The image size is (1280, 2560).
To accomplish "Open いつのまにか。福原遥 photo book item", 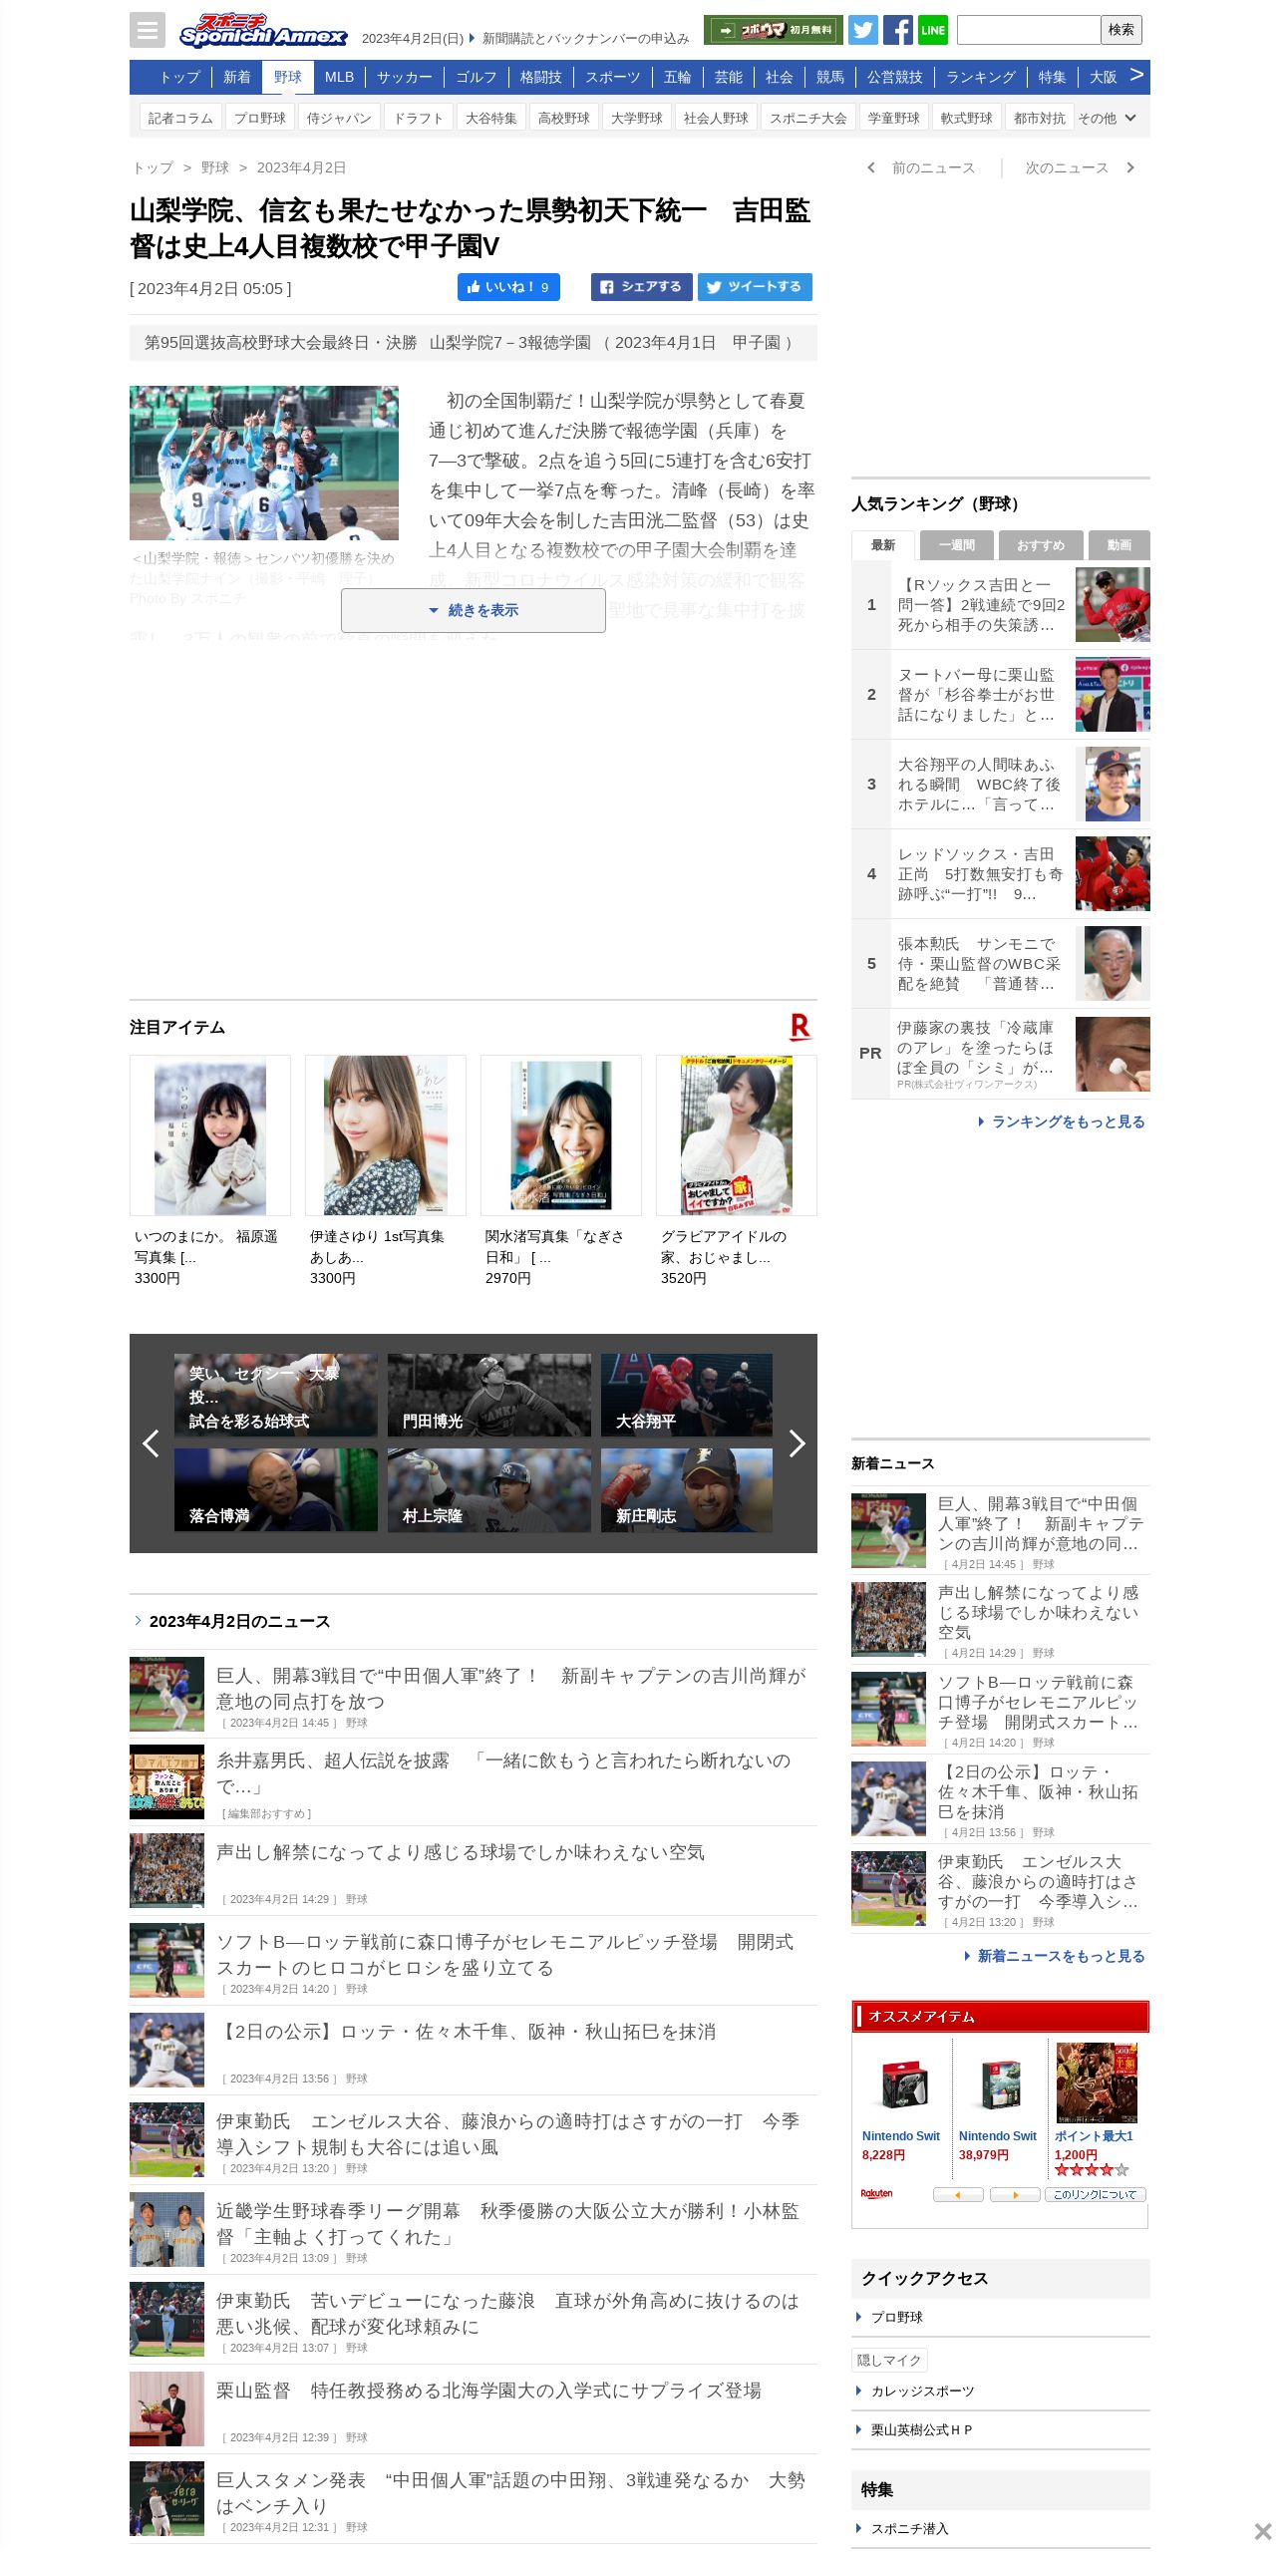I will [210, 1171].
